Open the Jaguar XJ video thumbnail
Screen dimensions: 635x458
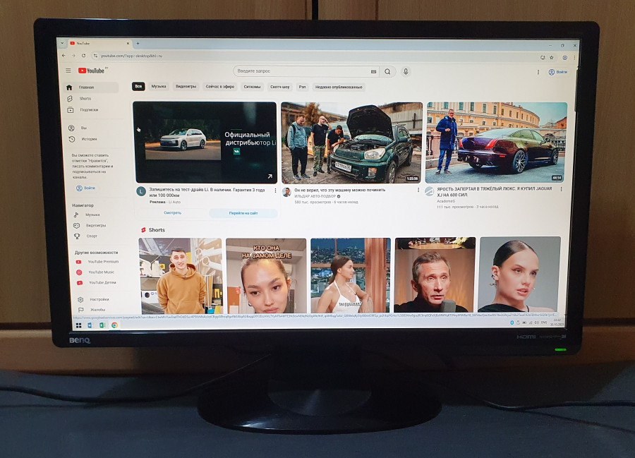point(496,142)
